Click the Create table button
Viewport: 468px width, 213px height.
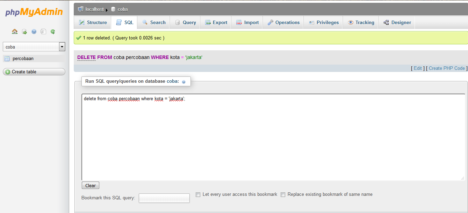(x=34, y=72)
